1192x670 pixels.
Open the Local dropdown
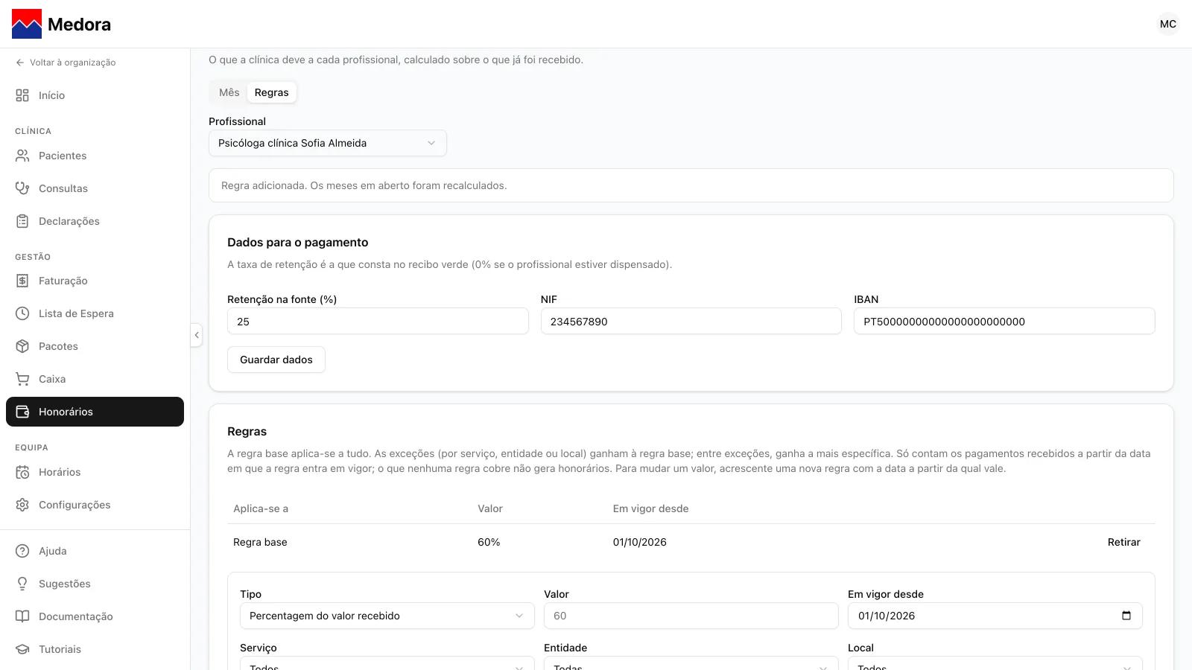(x=995, y=663)
